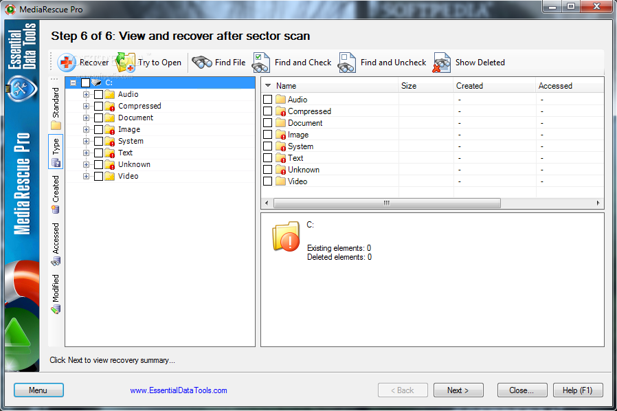Click the Close... button
Screen dimensions: 617x411
click(522, 390)
